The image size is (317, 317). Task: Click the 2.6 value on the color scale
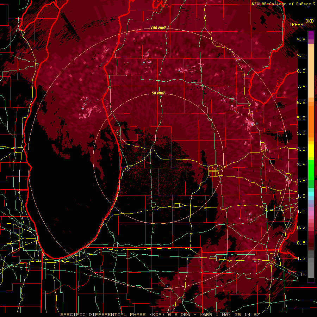pyautogui.click(x=301, y=181)
